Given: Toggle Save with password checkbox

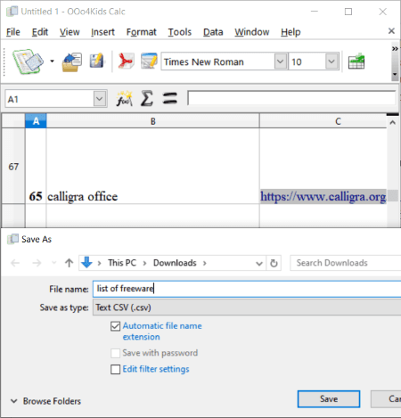Looking at the screenshot, I should pyautogui.click(x=115, y=353).
